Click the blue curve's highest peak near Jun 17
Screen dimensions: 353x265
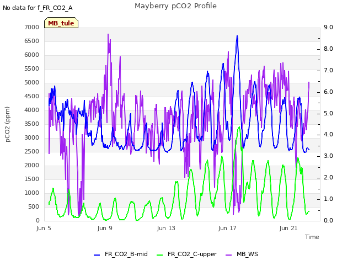[x=237, y=36]
